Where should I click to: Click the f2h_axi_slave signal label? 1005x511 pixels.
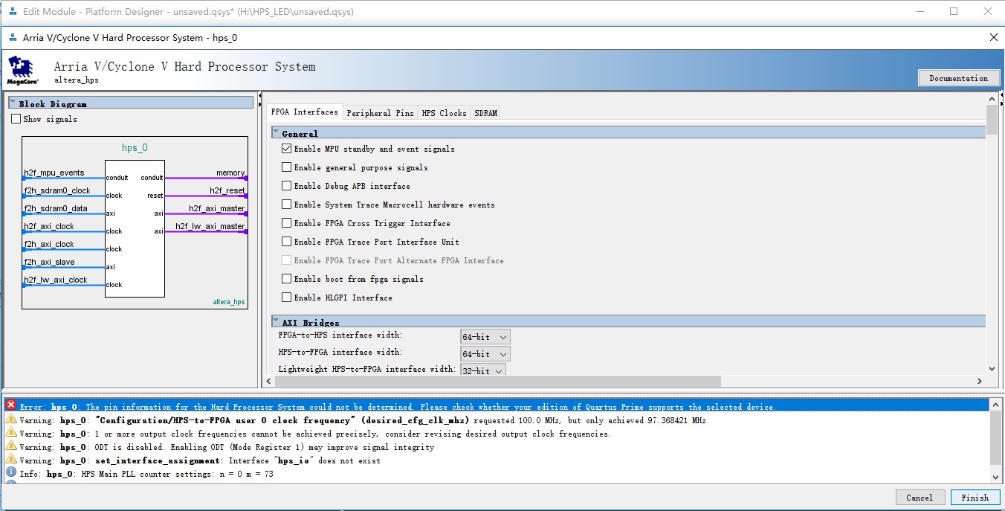[49, 262]
